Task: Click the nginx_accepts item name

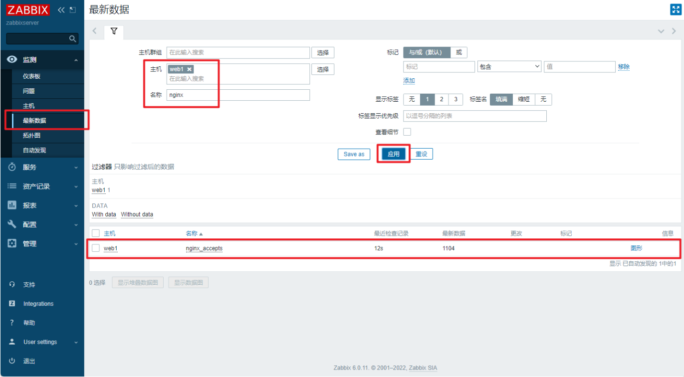Action: point(204,248)
